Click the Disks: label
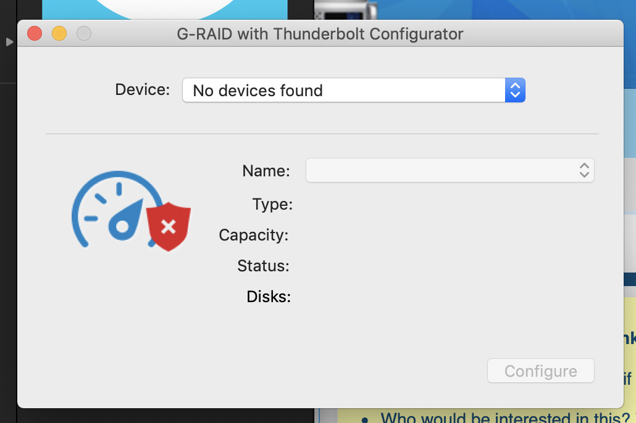The width and height of the screenshot is (636, 423). coord(269,297)
